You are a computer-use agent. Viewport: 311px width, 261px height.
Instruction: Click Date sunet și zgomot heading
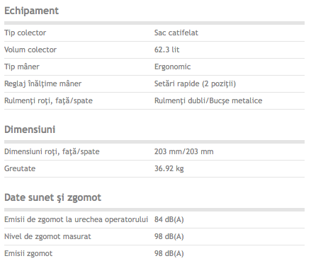(x=52, y=197)
